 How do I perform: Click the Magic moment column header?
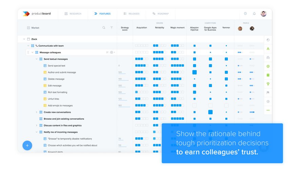tap(177, 28)
